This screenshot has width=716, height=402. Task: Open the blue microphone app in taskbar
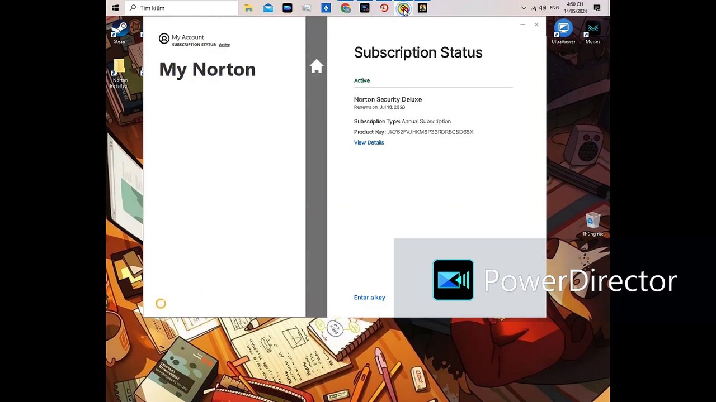(x=326, y=8)
